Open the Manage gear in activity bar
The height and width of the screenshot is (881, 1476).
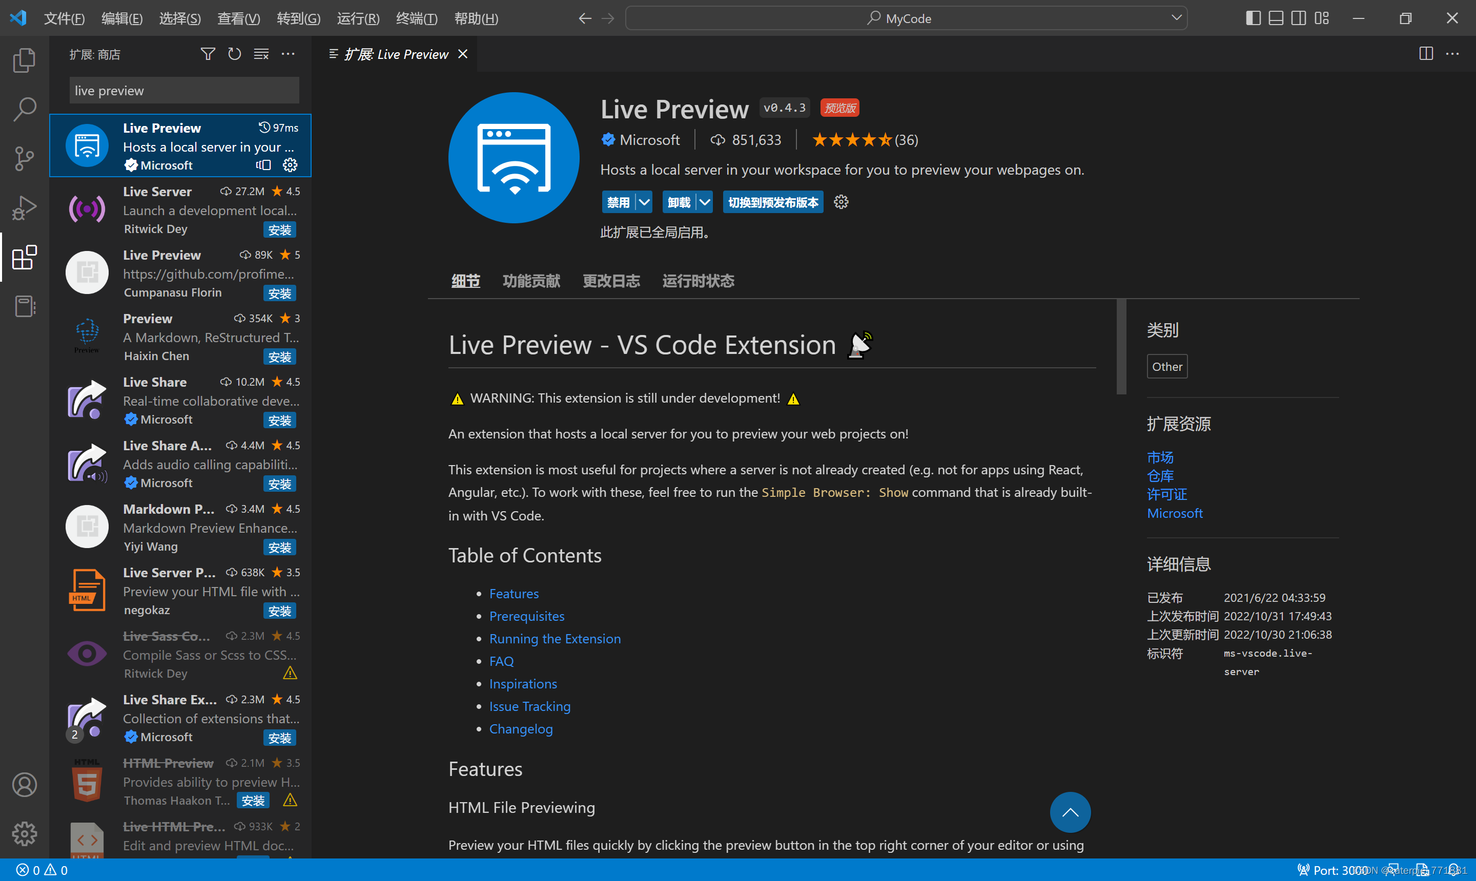click(25, 834)
